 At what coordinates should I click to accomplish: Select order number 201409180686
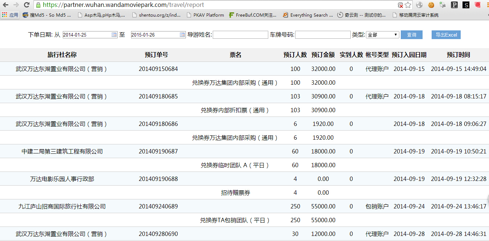click(158, 124)
